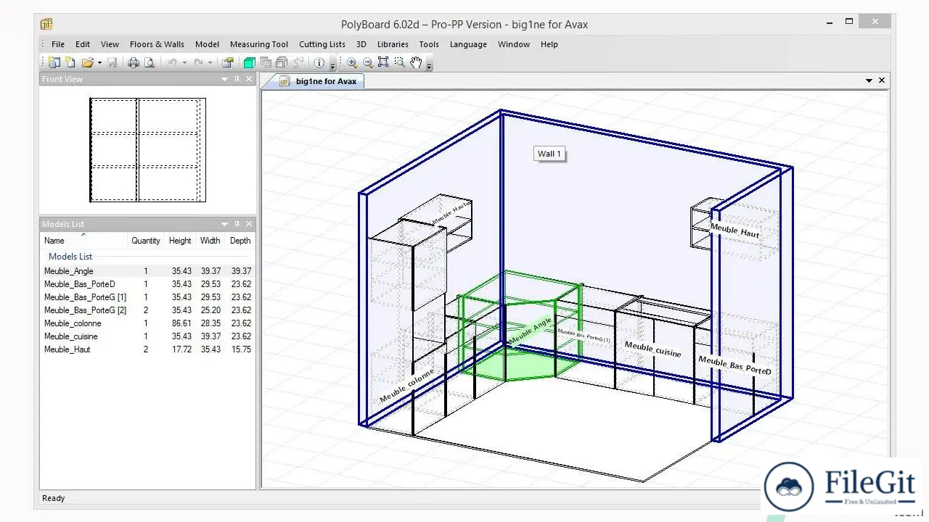The width and height of the screenshot is (929, 522).
Task: Select the Meuble_Bas_PorteD row
Action: pos(147,284)
